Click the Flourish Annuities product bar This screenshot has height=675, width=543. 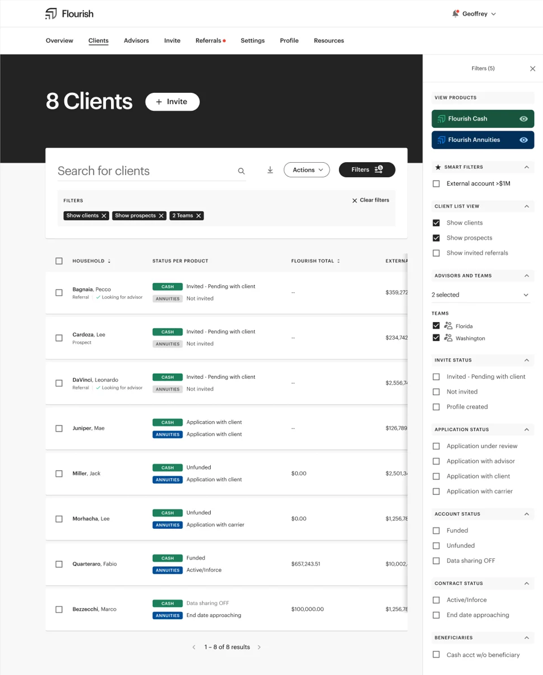(x=483, y=140)
